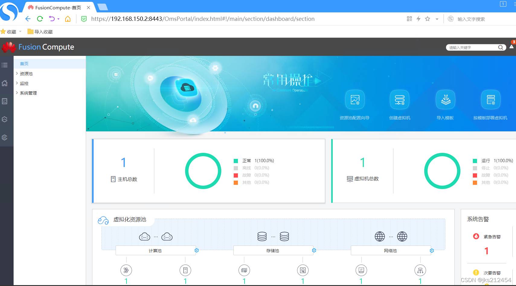Click the green 正常 legend swatch
This screenshot has height=286, width=516.
[x=236, y=161]
